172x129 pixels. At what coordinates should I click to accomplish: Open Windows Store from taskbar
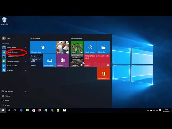pos(34,110)
